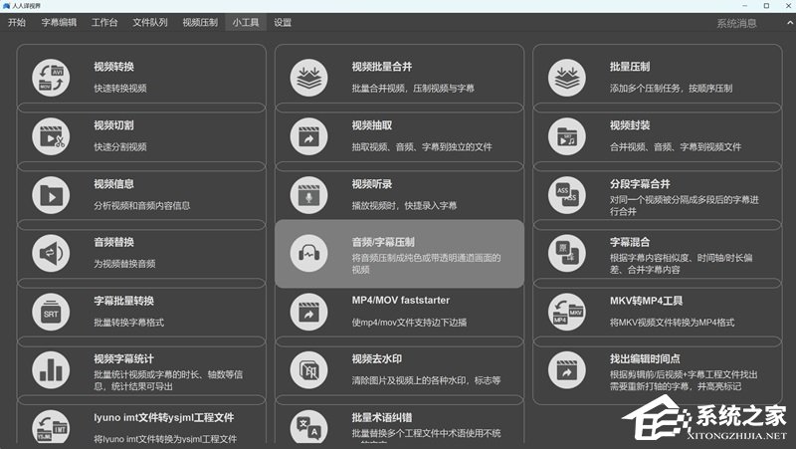
Task: Select the 字幕批量转换 title
Action: 123,301
